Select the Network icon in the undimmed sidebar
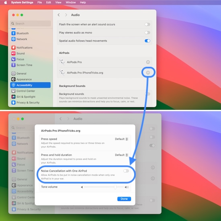The height and width of the screenshot is (221, 221). pos(13,39)
